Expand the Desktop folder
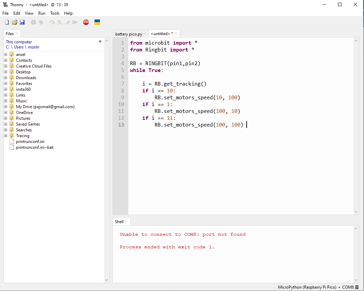The image size is (364, 291). 5,72
